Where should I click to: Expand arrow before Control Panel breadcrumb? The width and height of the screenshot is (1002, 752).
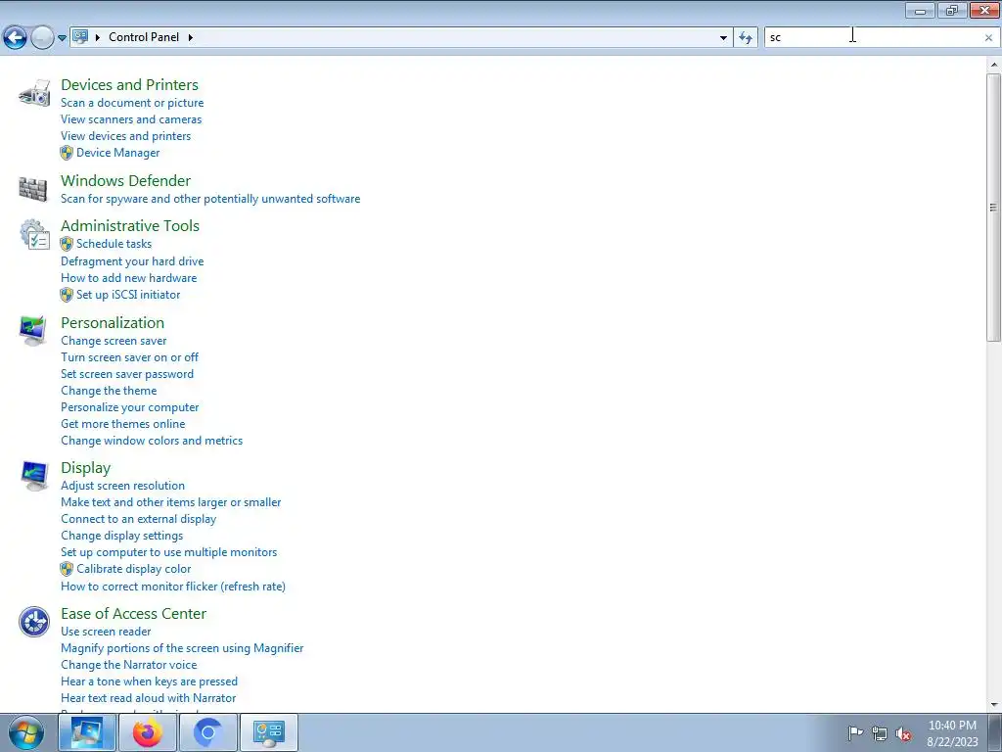click(98, 37)
